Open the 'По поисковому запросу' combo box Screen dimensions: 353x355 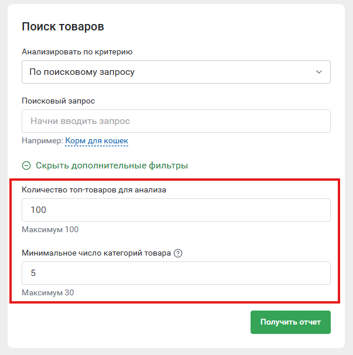(x=176, y=72)
